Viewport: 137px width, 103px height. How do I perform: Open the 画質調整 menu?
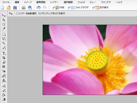click(x=41, y=2)
